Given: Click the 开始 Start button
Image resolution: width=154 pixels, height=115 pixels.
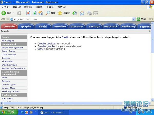Looking at the screenshot, I should 9,112.
